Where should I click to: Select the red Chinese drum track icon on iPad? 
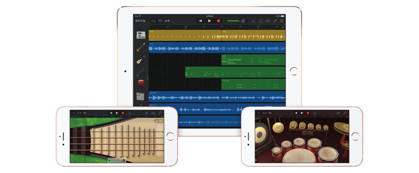click(141, 84)
